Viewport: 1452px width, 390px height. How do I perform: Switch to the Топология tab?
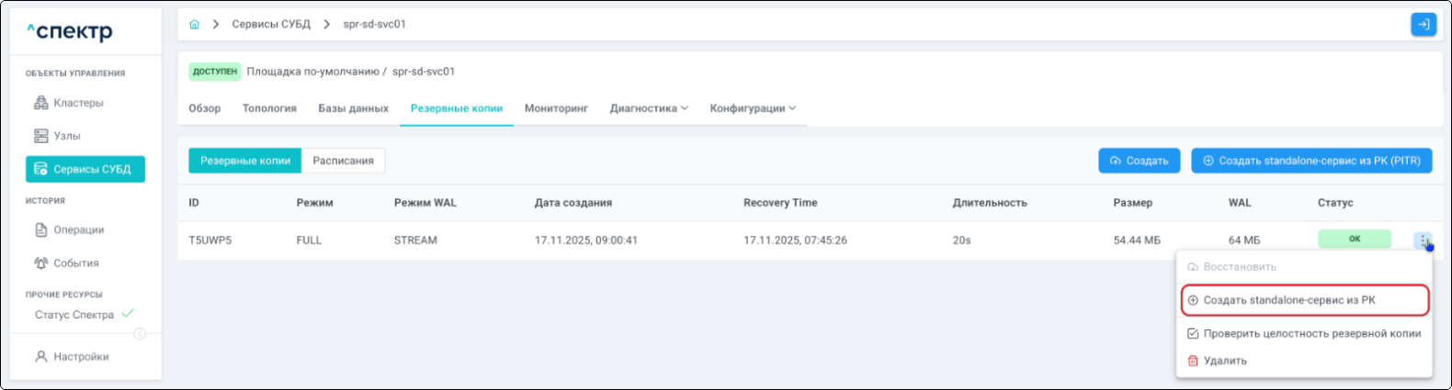tap(269, 108)
